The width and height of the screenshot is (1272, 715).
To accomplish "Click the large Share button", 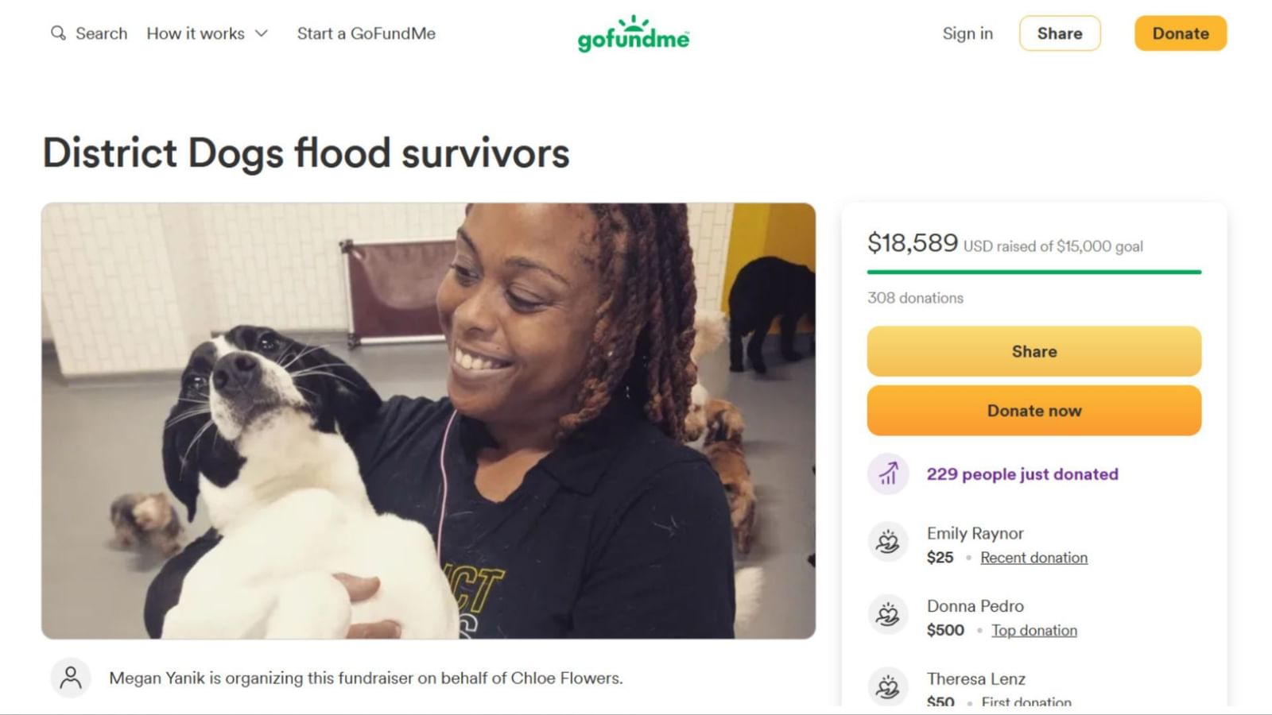I will (x=1033, y=350).
